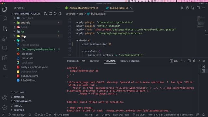208x117 pixels.
Task: Open terminal launch profile dropdown arrow
Action: pos(184,61)
